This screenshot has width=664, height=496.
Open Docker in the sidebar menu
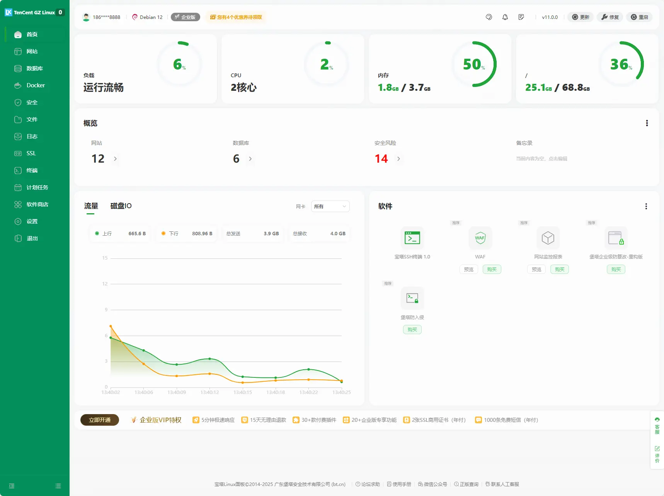click(36, 85)
